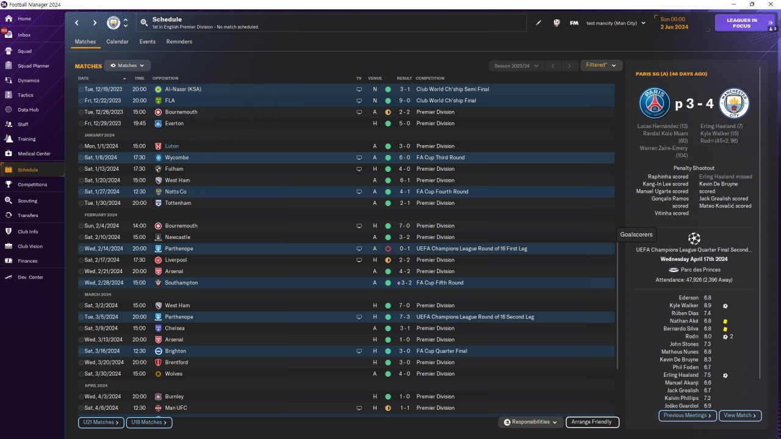Open the Season 2023/24 dropdown
Image resolution: width=781 pixels, height=439 pixels.
(x=516, y=66)
